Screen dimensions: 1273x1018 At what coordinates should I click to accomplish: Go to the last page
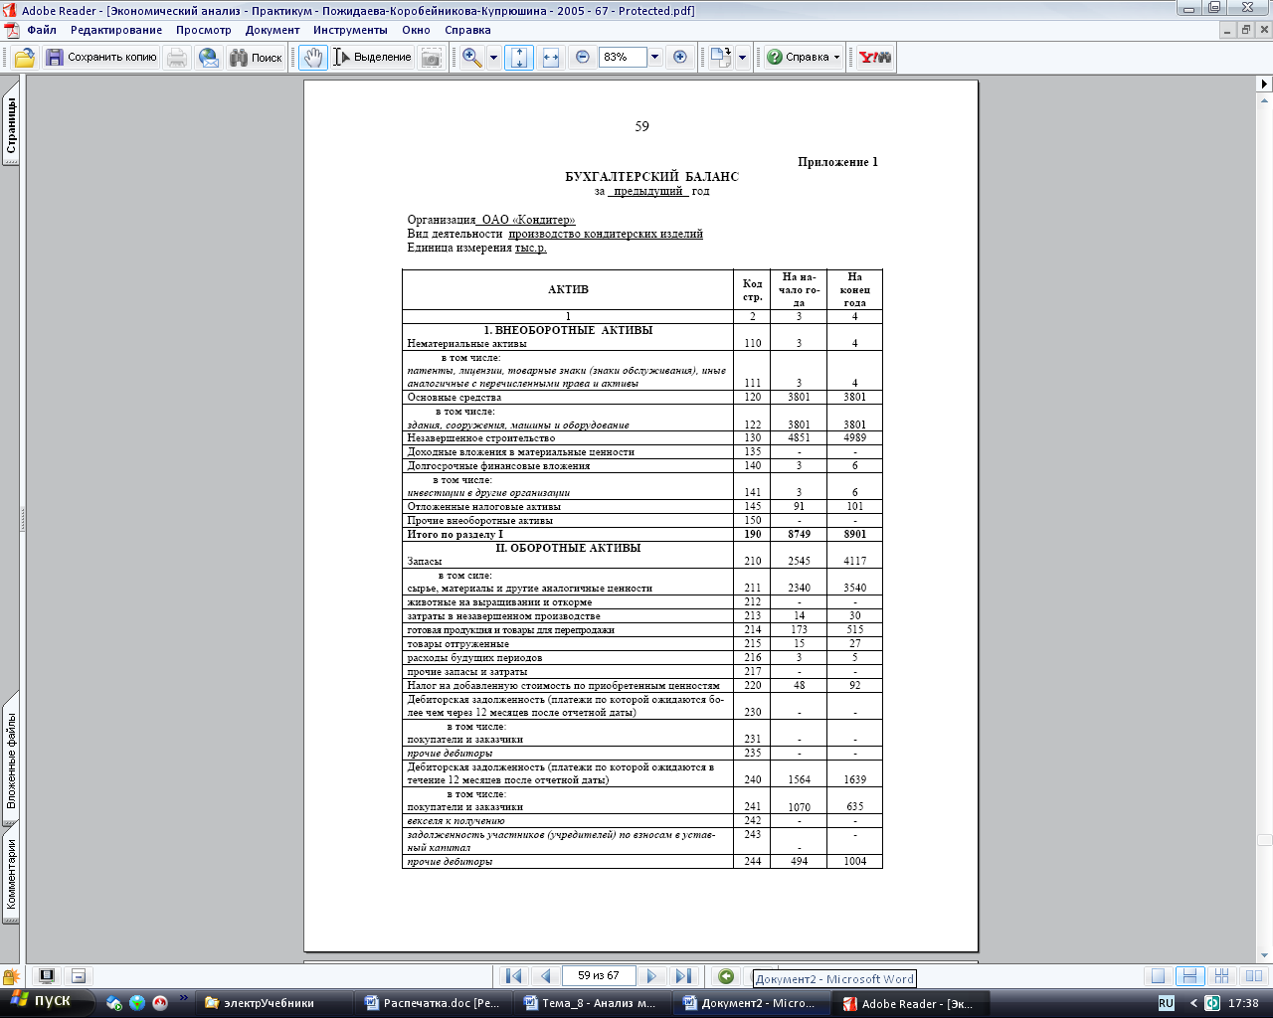[x=682, y=976]
